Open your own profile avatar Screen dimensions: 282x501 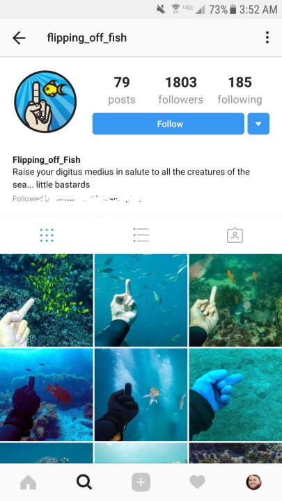253,482
